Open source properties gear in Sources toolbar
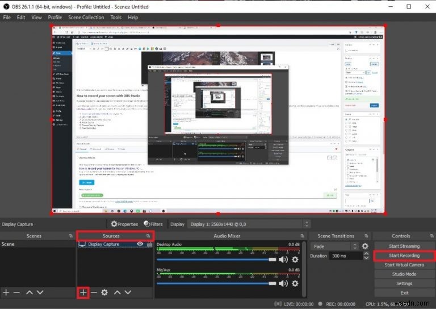The width and height of the screenshot is (436, 309). 104,293
